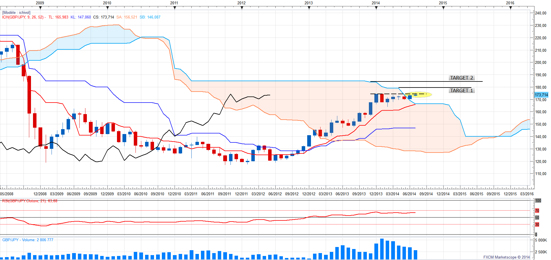Click the 200,00 level on the price axis

point(541,62)
